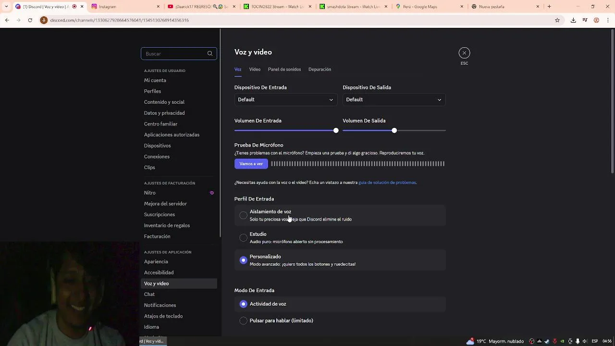
Task: Open the tab search chevron at top left
Action: point(6,7)
